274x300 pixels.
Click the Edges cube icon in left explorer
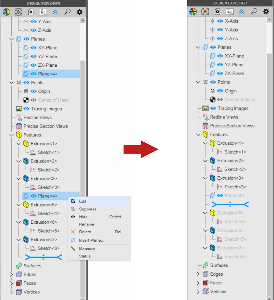click(x=19, y=275)
